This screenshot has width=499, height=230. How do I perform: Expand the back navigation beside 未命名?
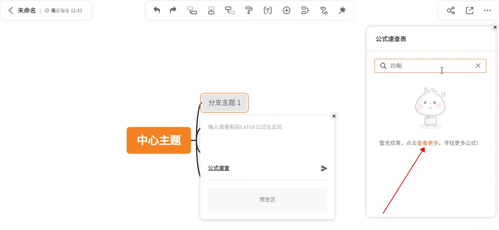click(10, 10)
